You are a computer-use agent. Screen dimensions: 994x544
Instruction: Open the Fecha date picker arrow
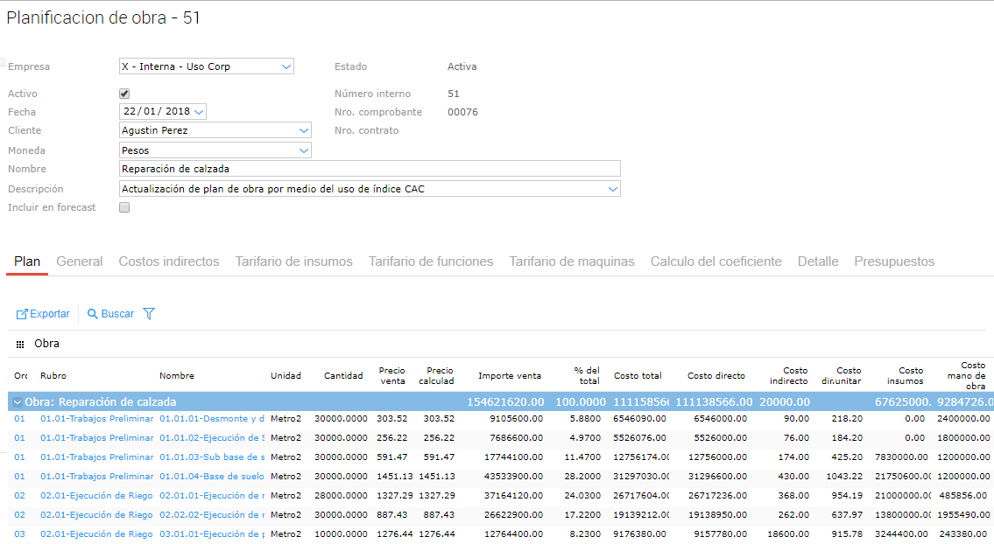[x=199, y=112]
